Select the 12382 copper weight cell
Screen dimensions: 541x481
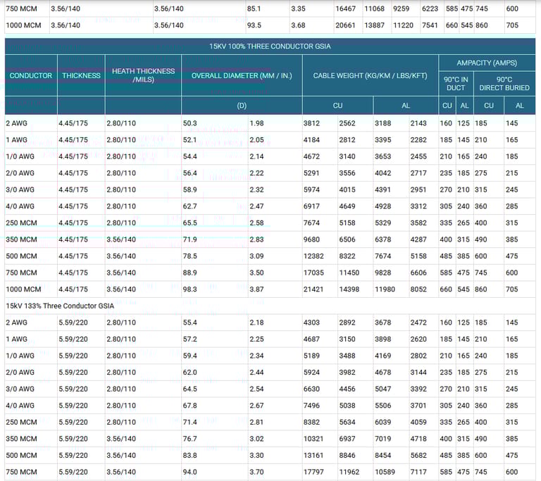[x=314, y=256]
